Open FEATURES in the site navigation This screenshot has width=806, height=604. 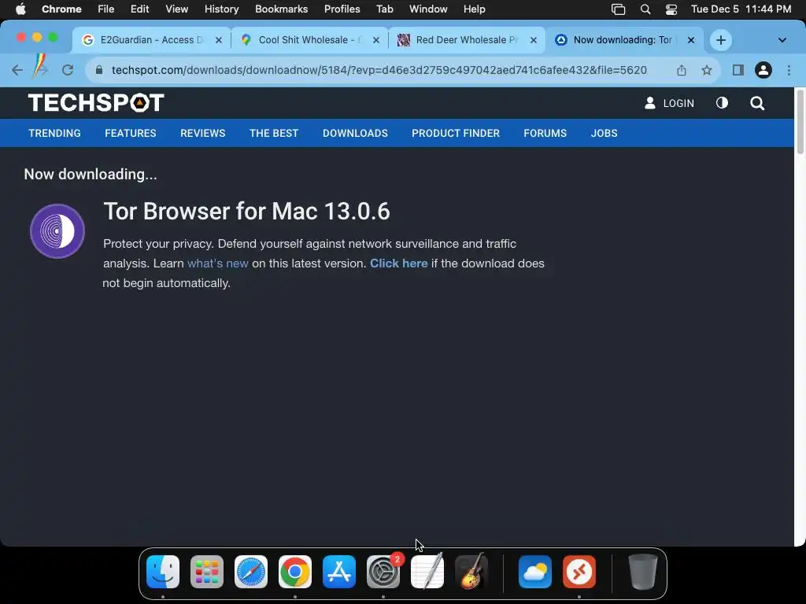130,133
